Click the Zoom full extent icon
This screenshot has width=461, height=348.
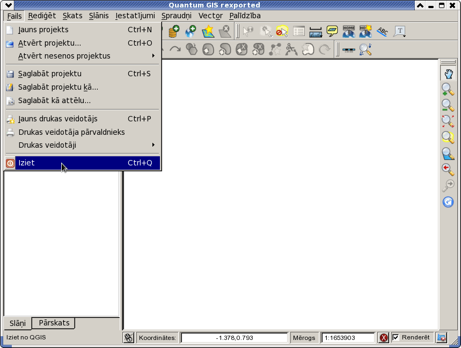tap(448, 121)
